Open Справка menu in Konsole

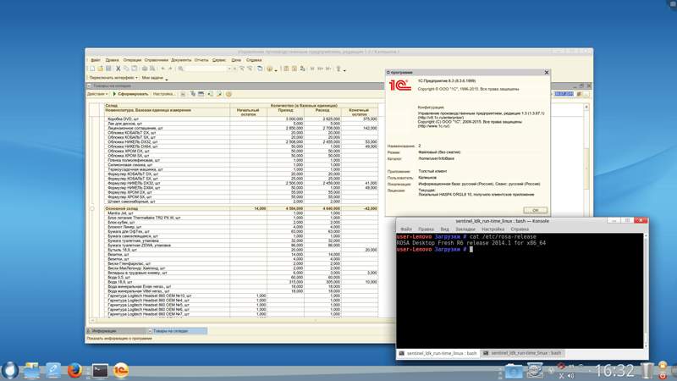[x=520, y=229]
